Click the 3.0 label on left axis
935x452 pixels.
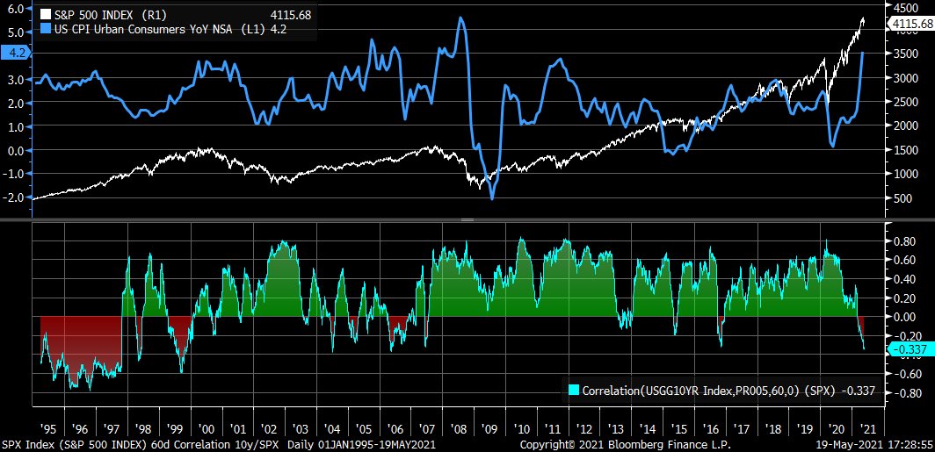click(16, 79)
